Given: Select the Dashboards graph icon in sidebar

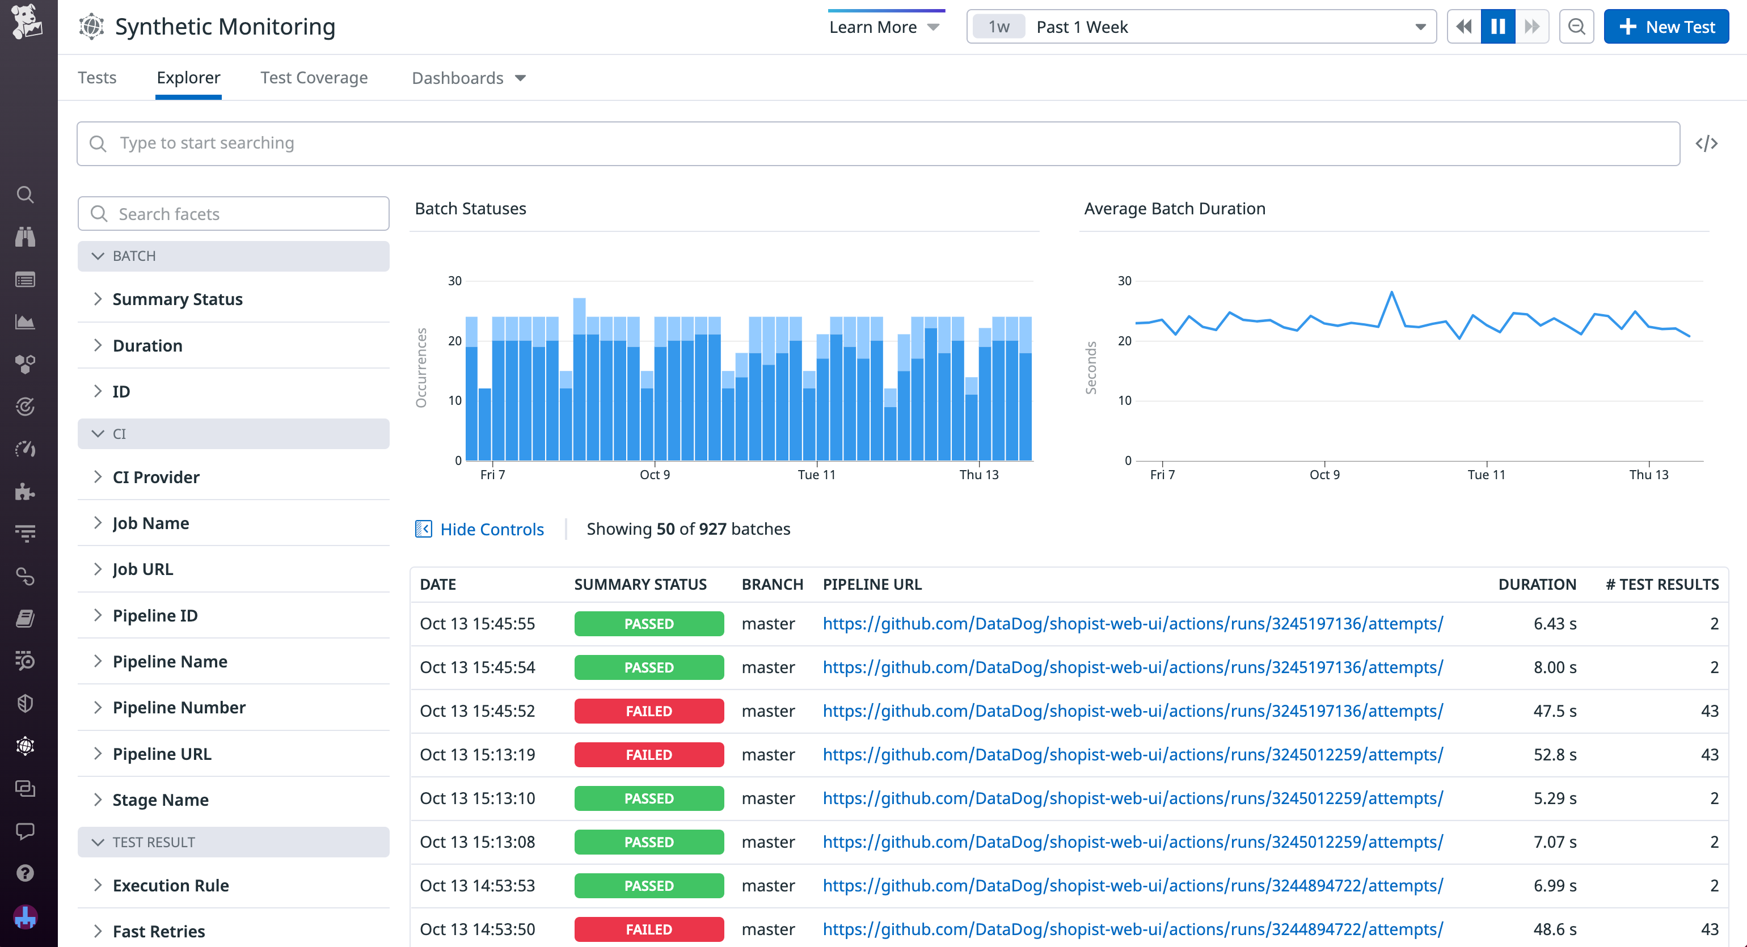Looking at the screenshot, I should click(x=25, y=322).
